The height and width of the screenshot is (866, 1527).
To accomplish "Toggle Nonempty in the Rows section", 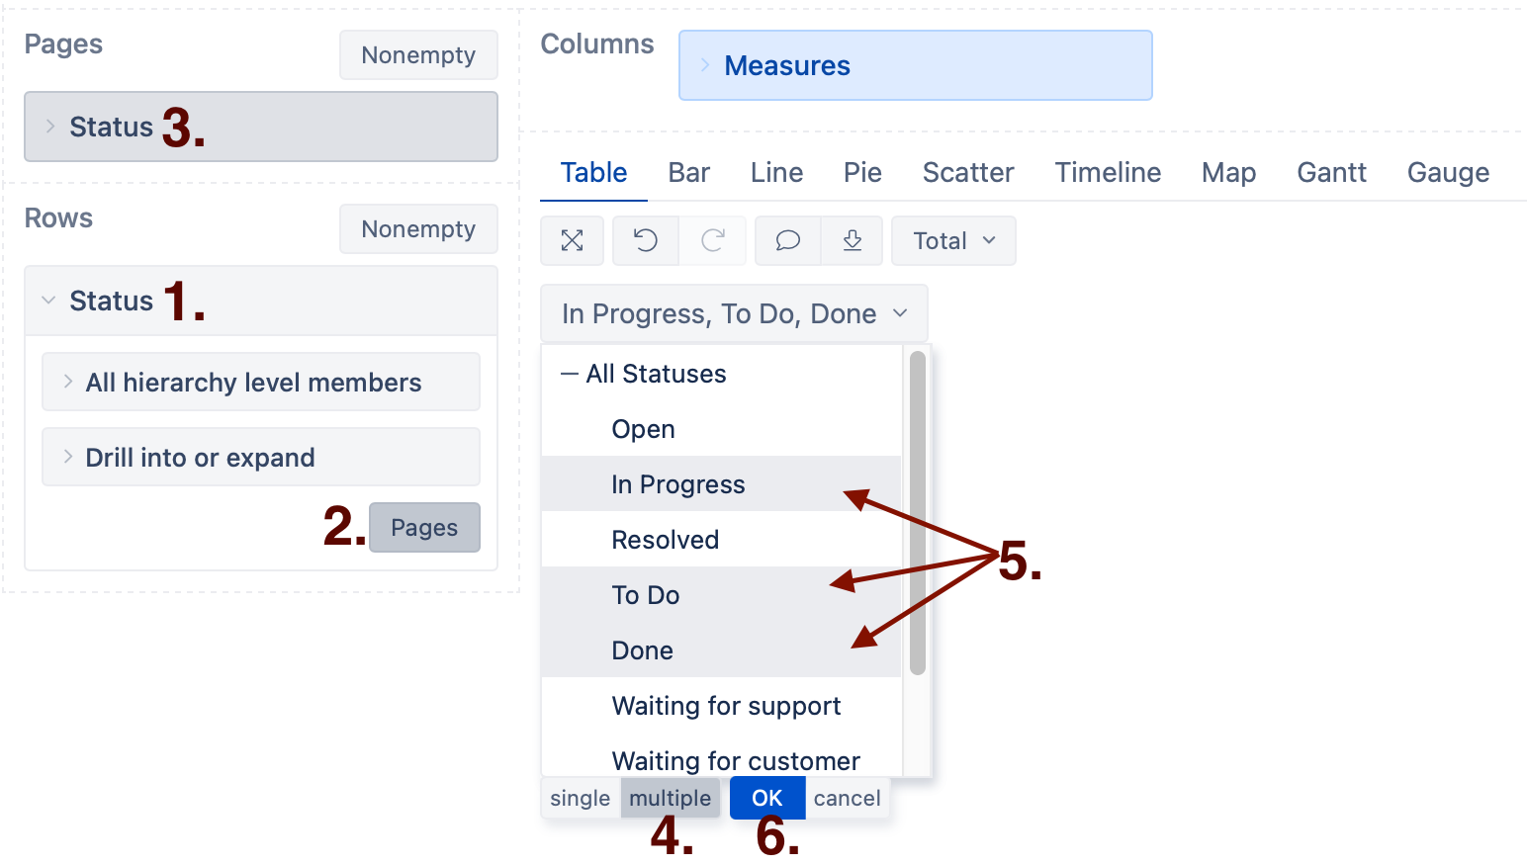I will point(418,229).
